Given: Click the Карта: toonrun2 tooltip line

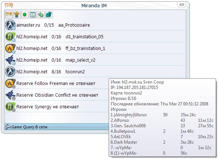Looking at the screenshot, I should click(126, 93).
